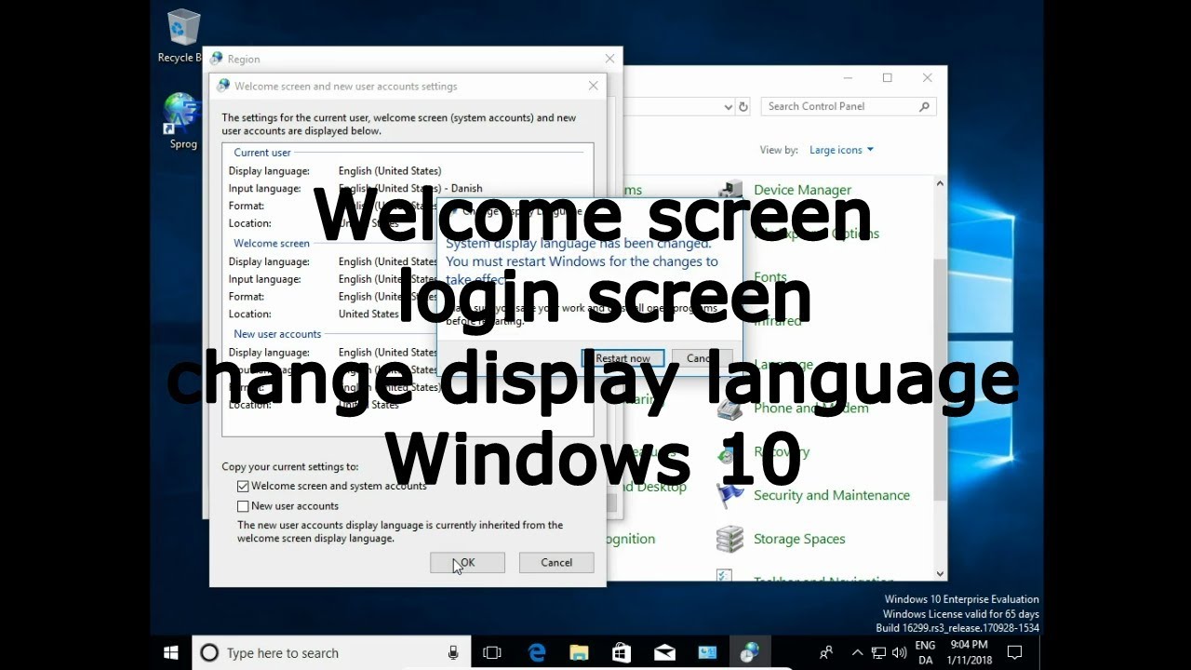Open Mail app from taskbar
Viewport: 1191px width, 670px height.
click(x=664, y=653)
